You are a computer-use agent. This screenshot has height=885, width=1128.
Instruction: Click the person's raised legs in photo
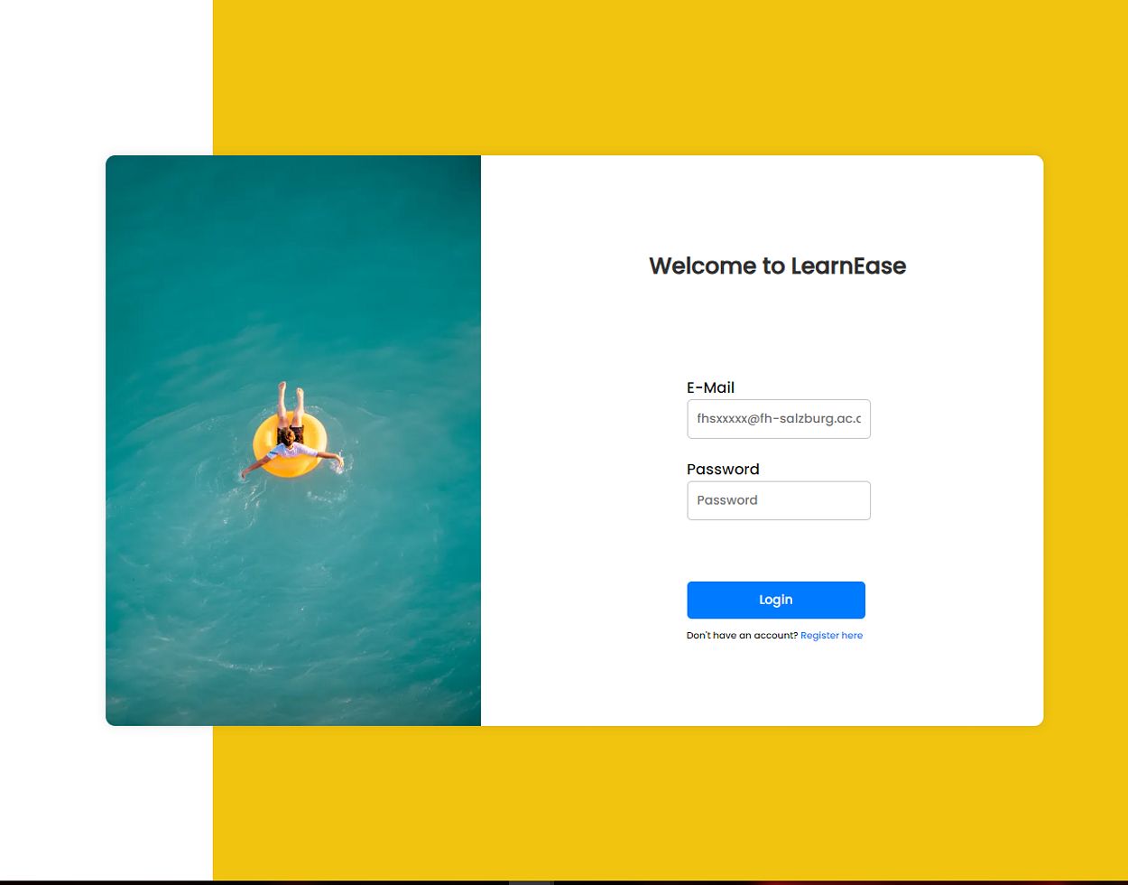coord(291,402)
